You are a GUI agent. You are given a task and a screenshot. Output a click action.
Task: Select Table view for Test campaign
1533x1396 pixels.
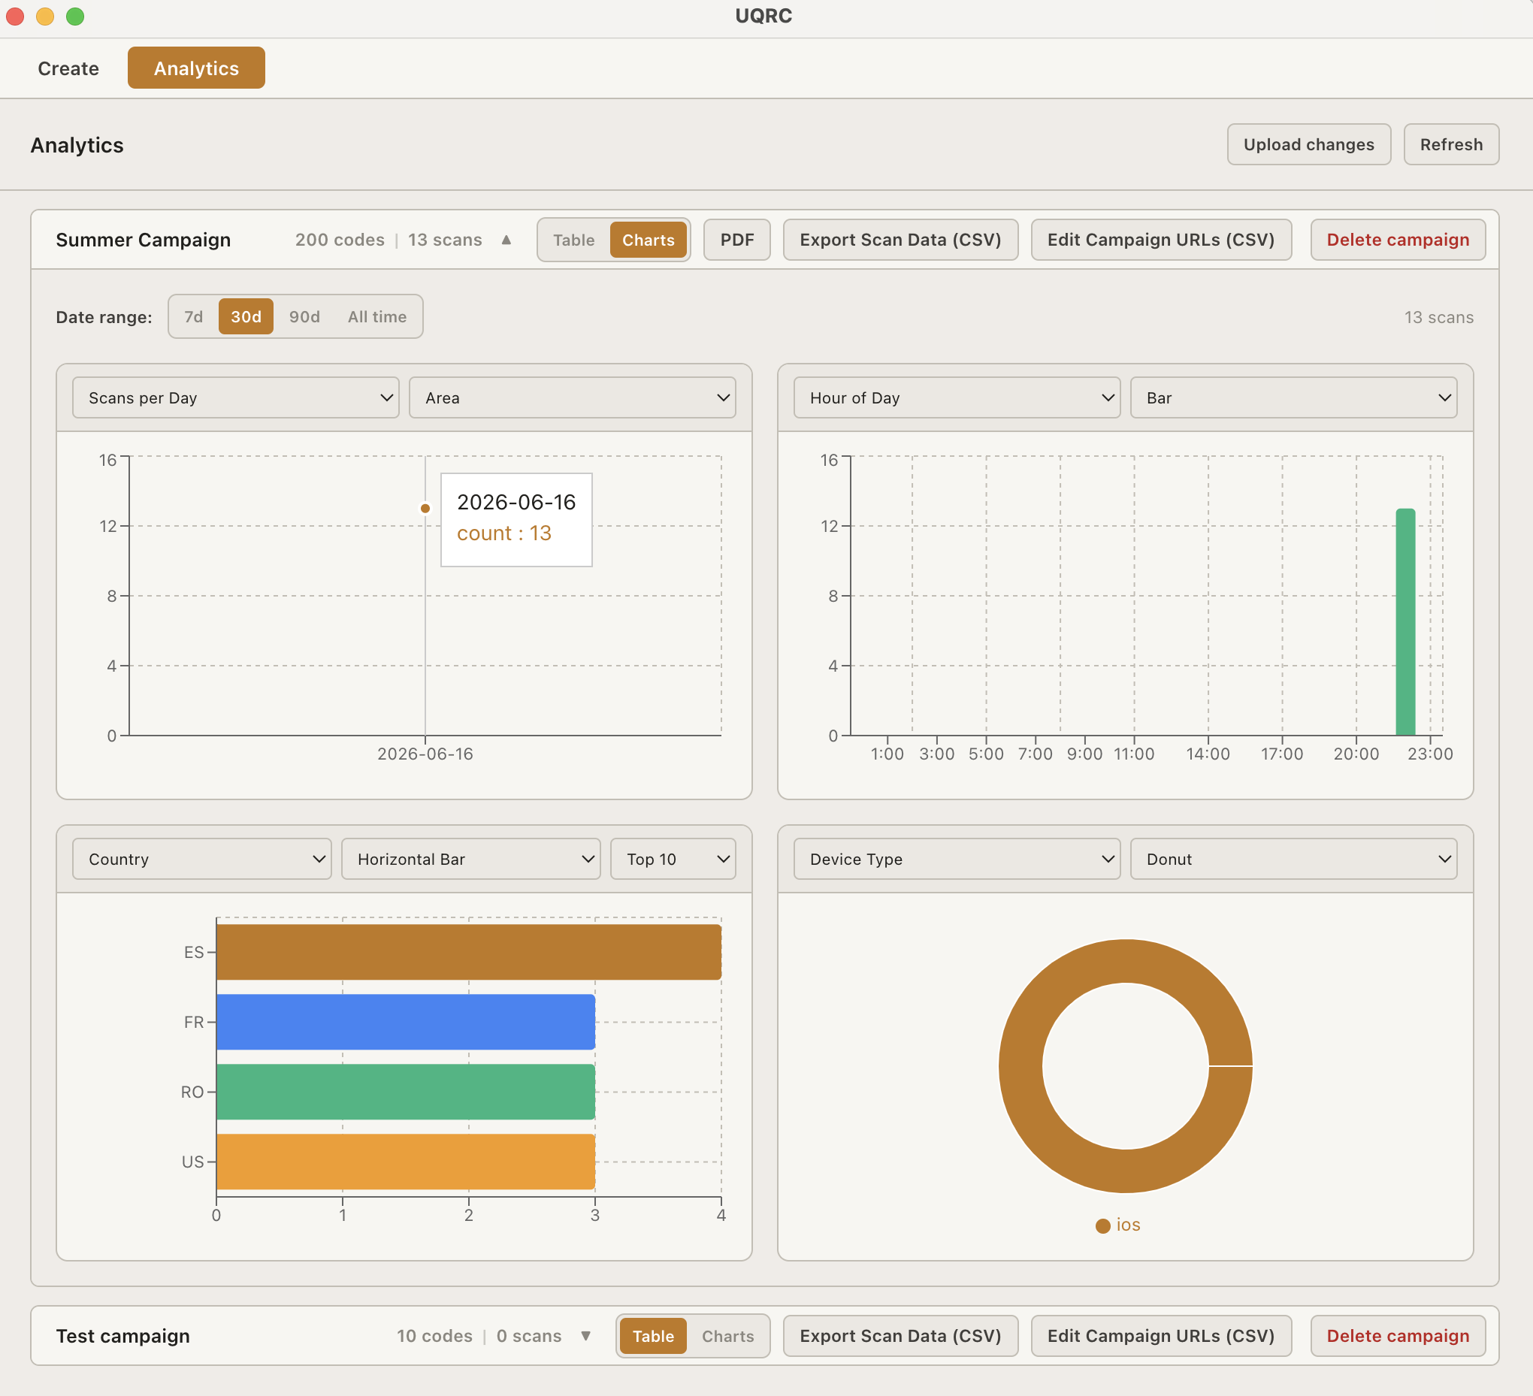click(x=653, y=1336)
